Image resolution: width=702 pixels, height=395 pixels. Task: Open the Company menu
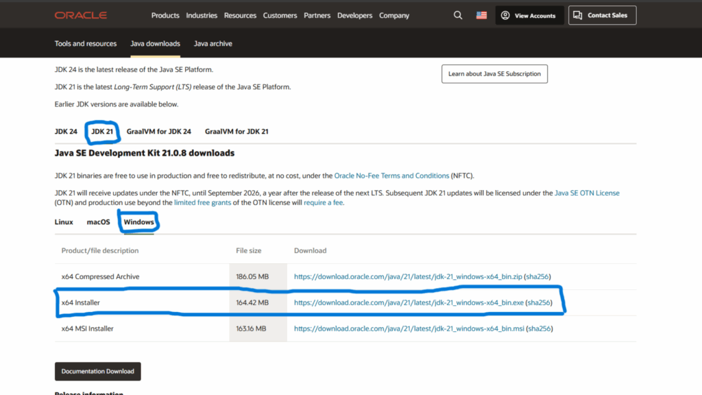pos(394,15)
